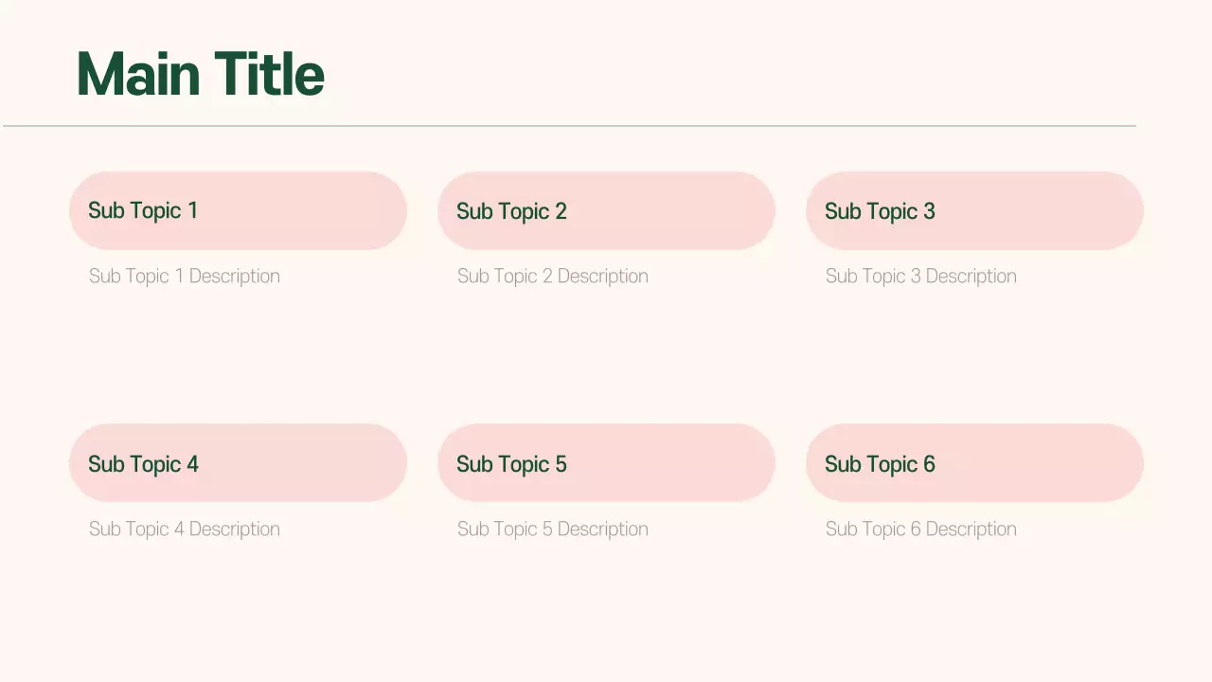
Task: Click the Sub Topic 5 heading text
Action: (x=511, y=464)
